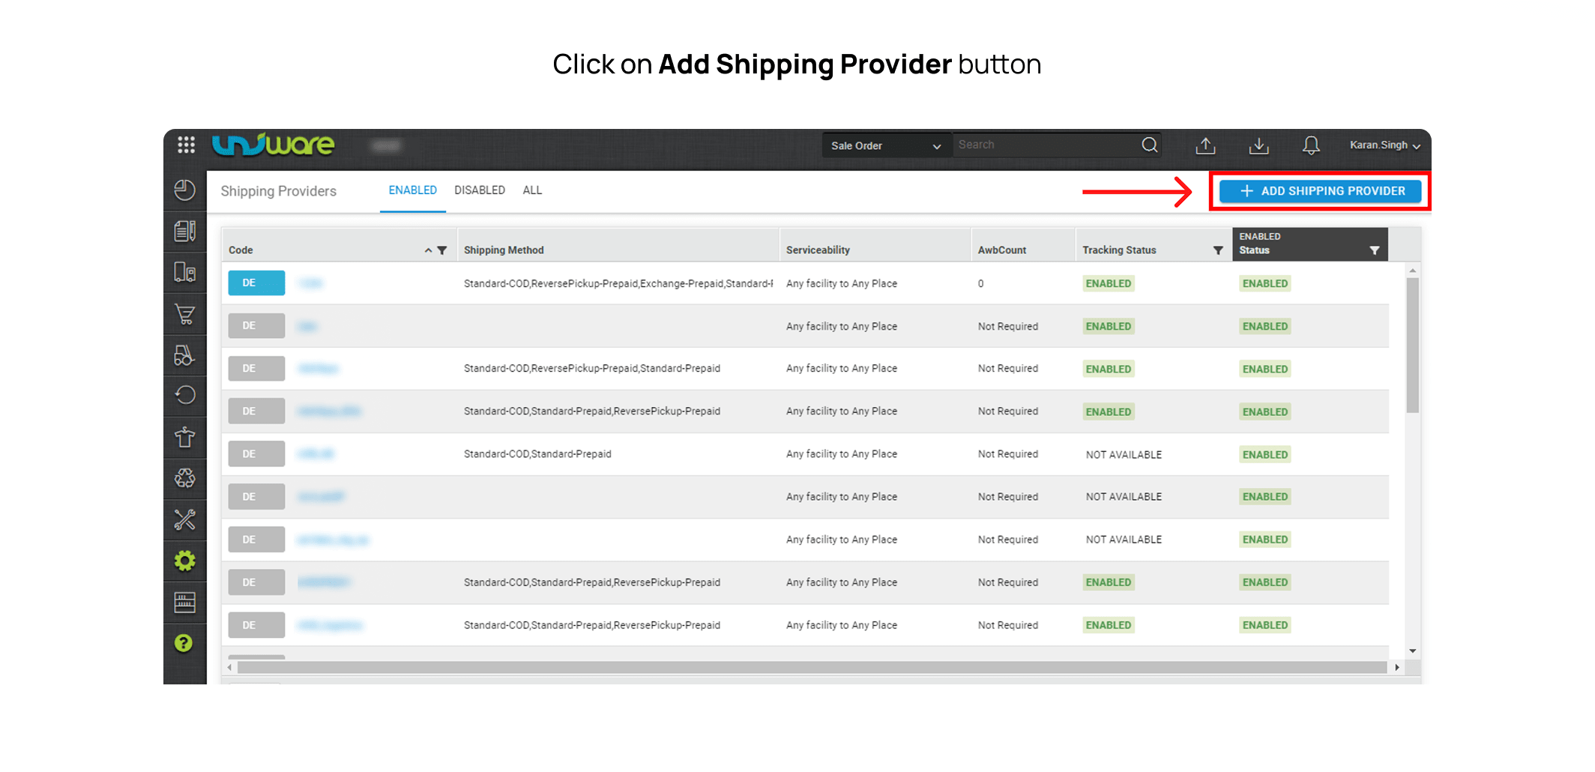1595x772 pixels.
Task: Open the help question mark icon
Action: [x=184, y=643]
